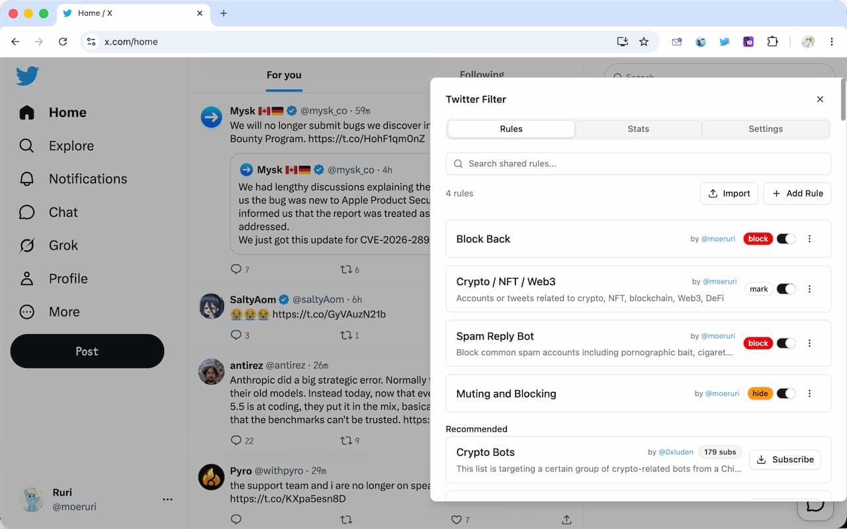Screen dimensions: 847x529
Task: Open options menu for Crypto / NFT / Web3
Action: pyautogui.click(x=810, y=289)
